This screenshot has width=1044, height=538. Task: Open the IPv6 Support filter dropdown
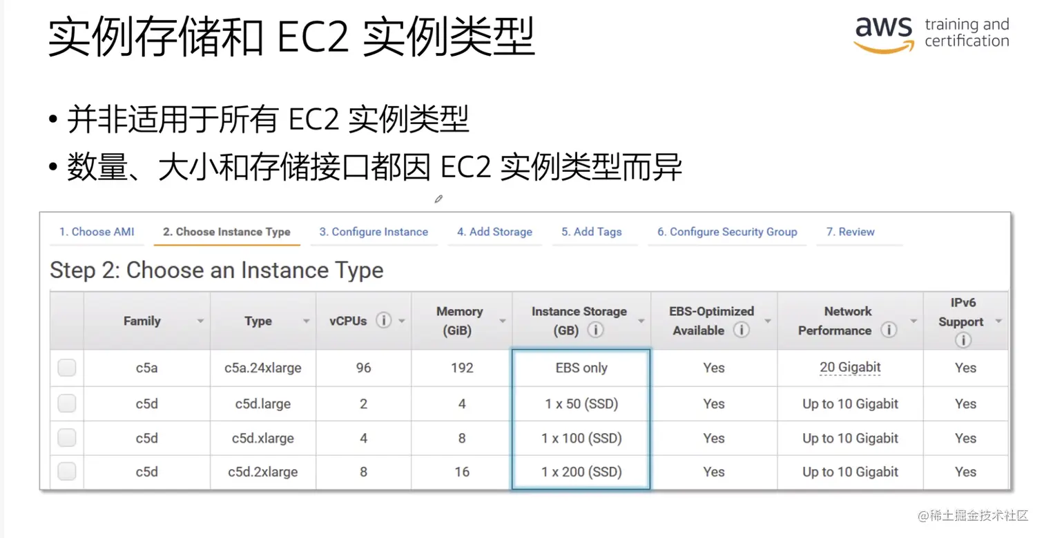pos(998,321)
